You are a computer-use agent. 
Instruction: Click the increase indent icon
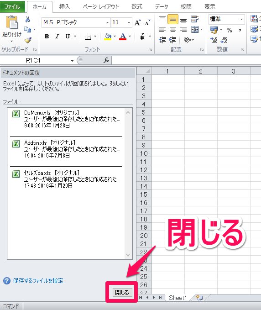tap(172, 40)
